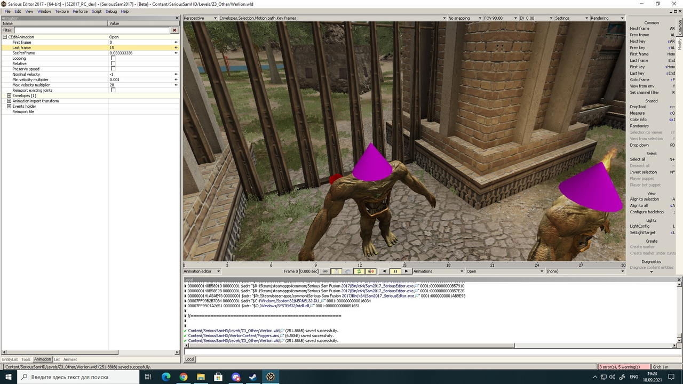The height and width of the screenshot is (384, 683).
Task: Click the link/chain icon in timeline toolbar
Action: [x=325, y=271]
